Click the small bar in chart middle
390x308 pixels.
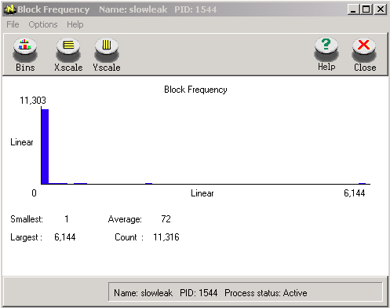click(149, 183)
